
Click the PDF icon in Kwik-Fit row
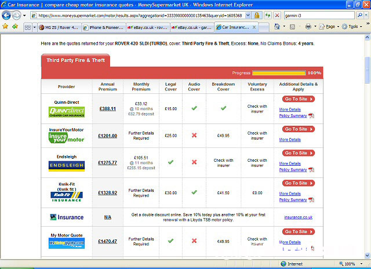(x=311, y=199)
